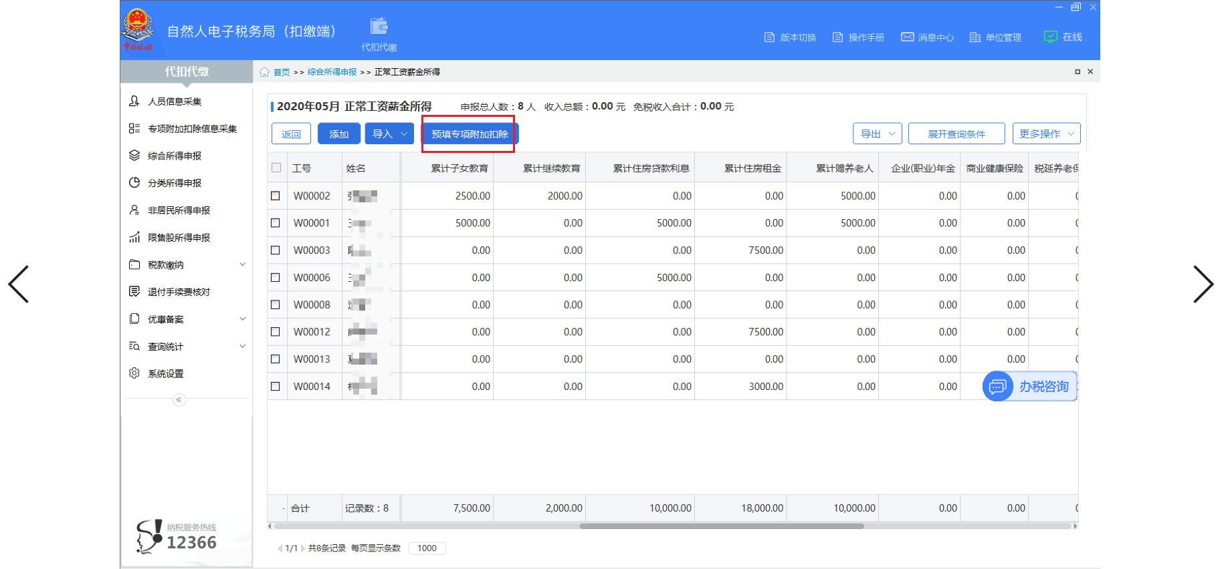1220x569 pixels.
Task: Click the cell value 2500.00
Action: click(473, 196)
